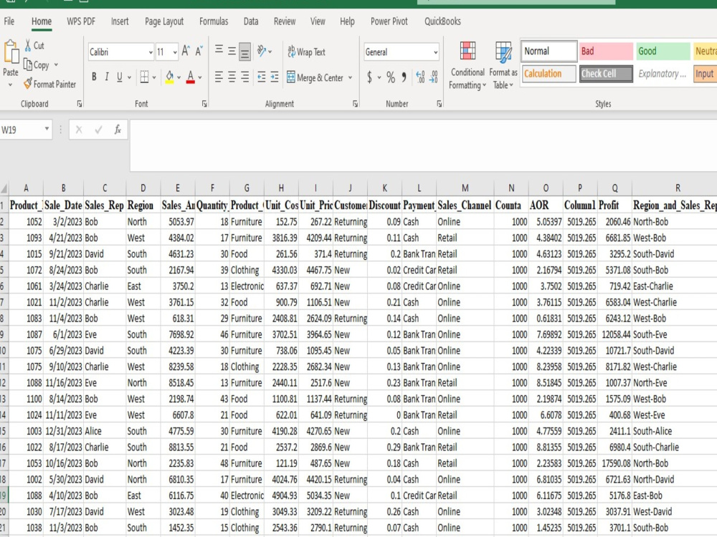Open the Number group dialog launcher

pyautogui.click(x=440, y=104)
